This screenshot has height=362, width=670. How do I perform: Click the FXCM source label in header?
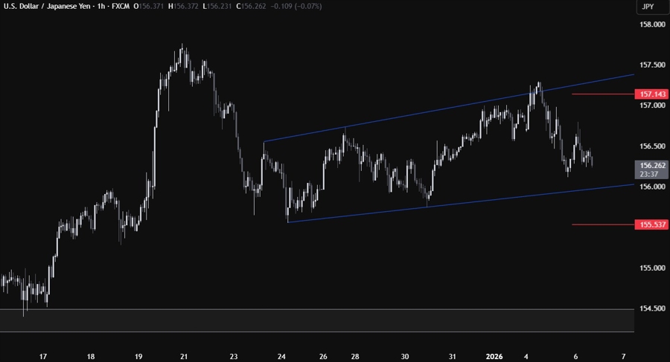tap(120, 7)
